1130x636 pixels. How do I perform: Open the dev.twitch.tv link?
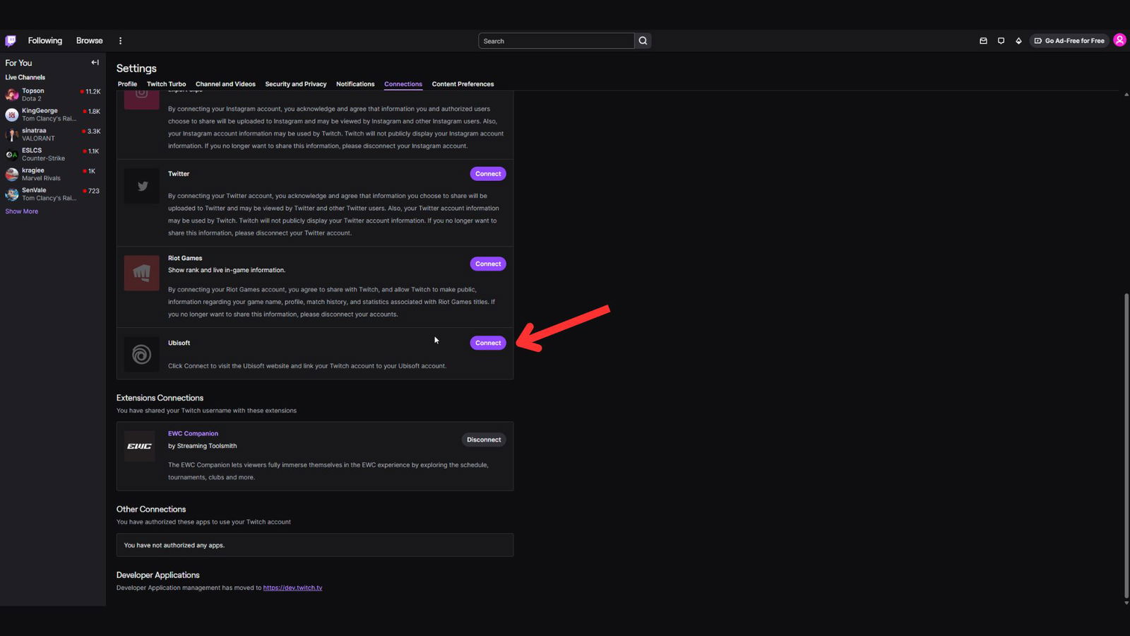pyautogui.click(x=292, y=588)
